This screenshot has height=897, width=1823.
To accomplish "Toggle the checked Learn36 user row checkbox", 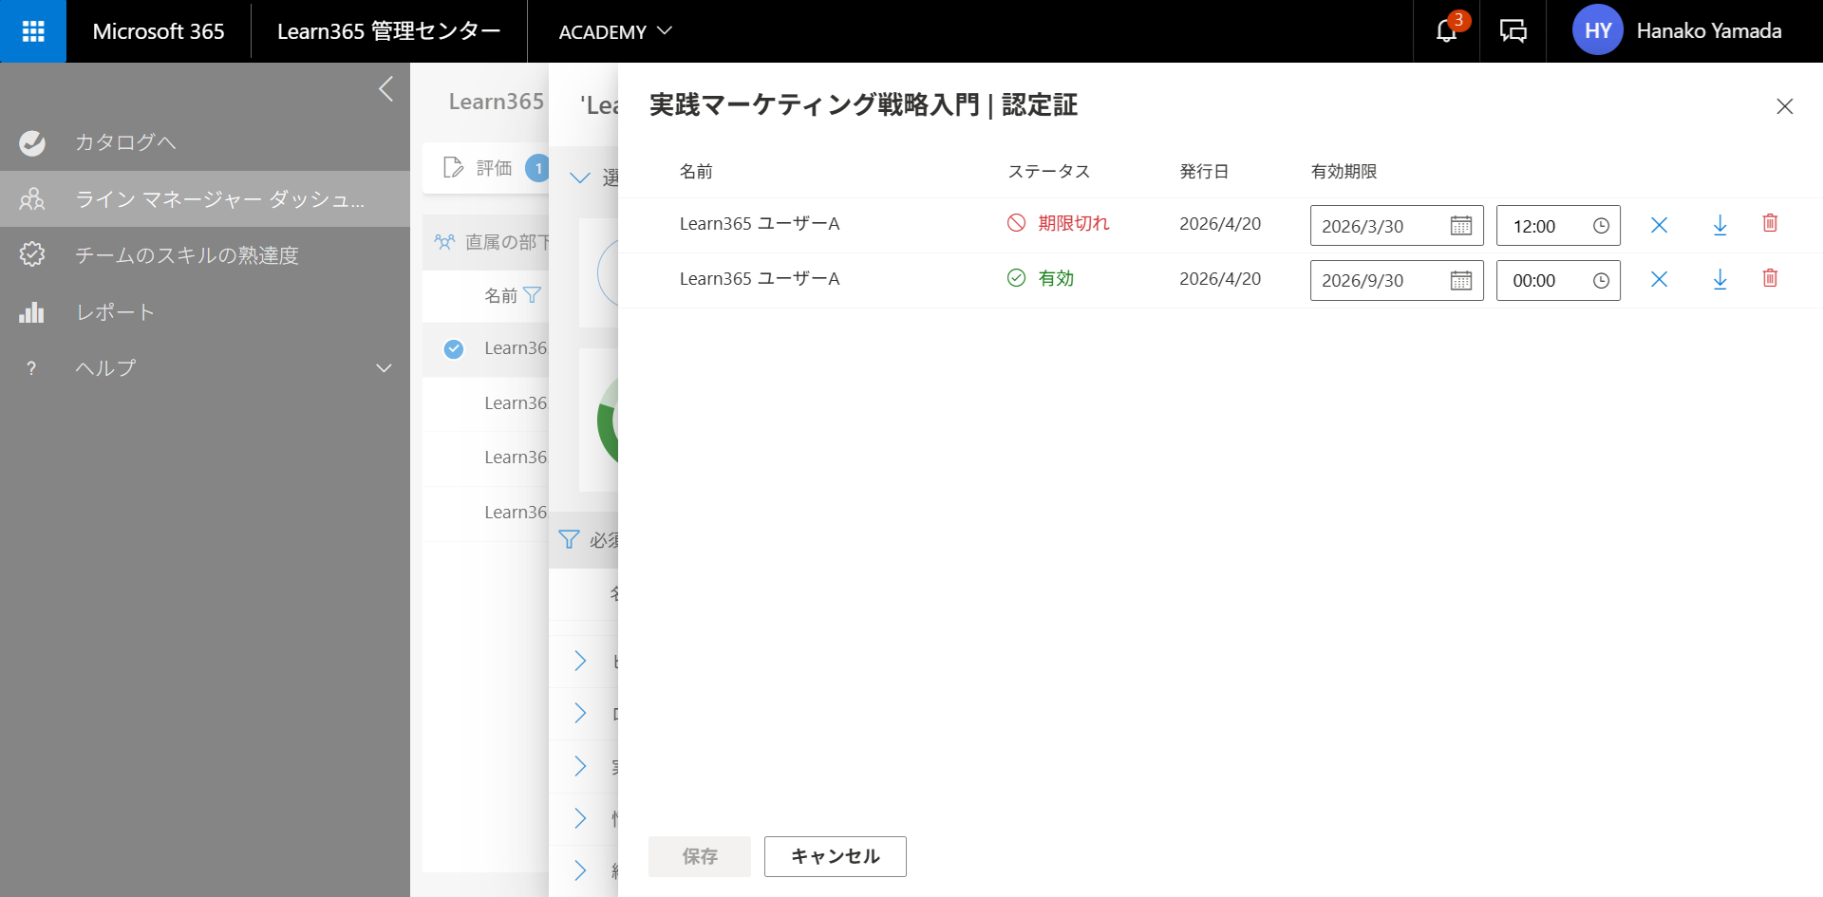I will tap(454, 348).
